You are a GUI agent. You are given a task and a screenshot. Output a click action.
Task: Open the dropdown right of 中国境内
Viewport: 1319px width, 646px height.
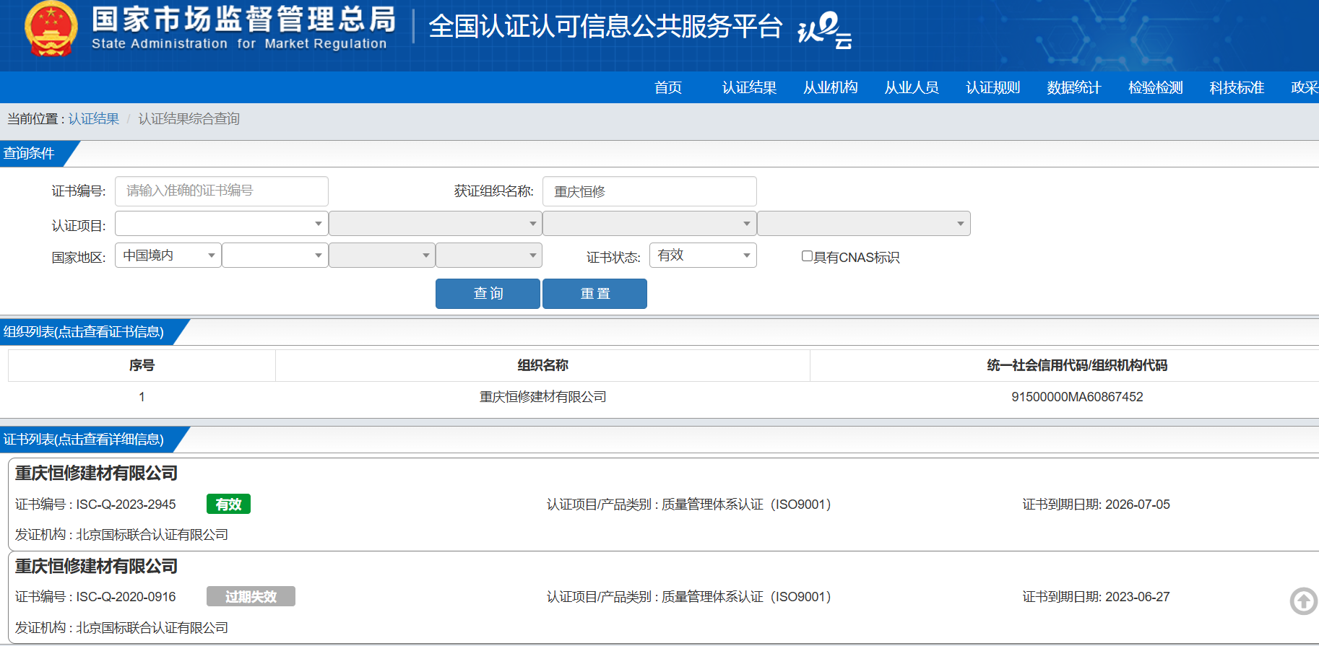pyautogui.click(x=274, y=256)
